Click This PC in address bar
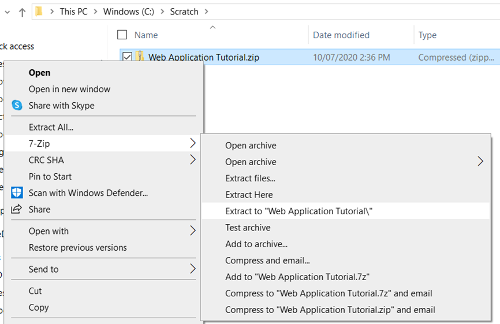The height and width of the screenshot is (324, 500). (x=74, y=12)
